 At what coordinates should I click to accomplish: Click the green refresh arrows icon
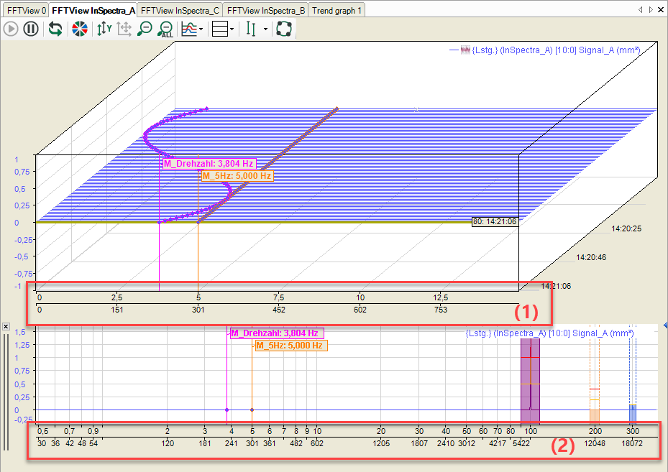(55, 29)
